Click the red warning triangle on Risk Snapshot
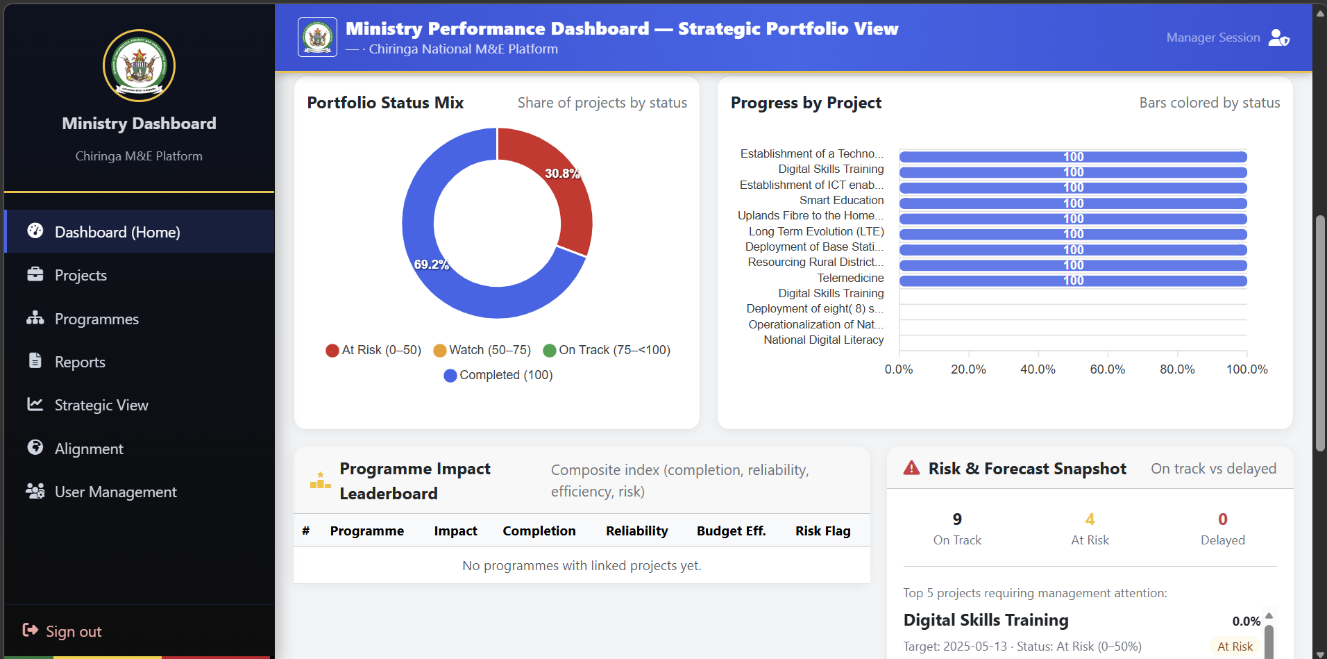 911,468
